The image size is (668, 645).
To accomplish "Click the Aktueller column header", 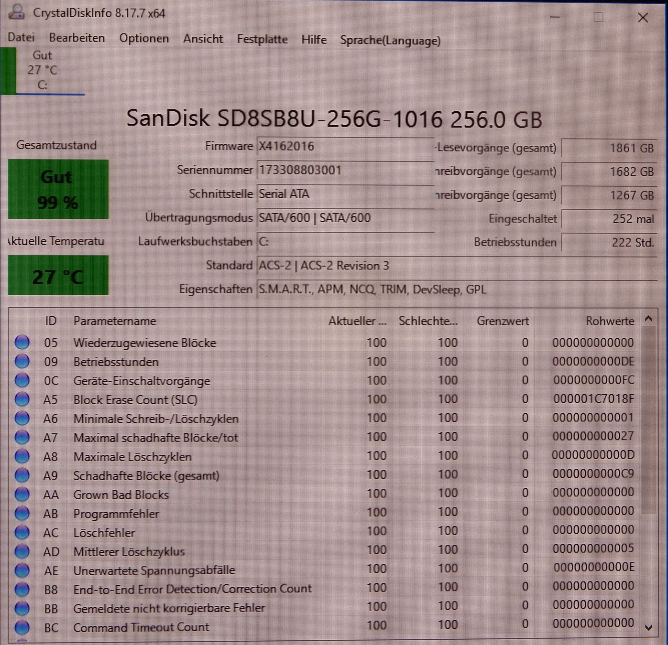I will point(357,321).
